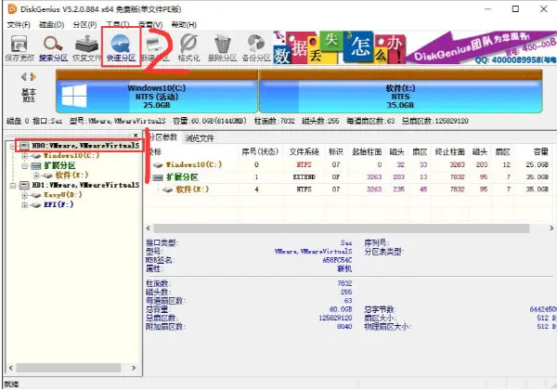Collapse the HD0 disk tree node
This screenshot has height=391, width=557.
(12, 146)
